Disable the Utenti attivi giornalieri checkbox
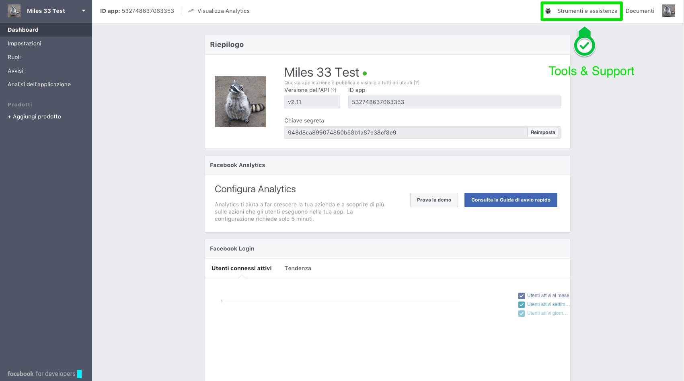 tap(522, 314)
